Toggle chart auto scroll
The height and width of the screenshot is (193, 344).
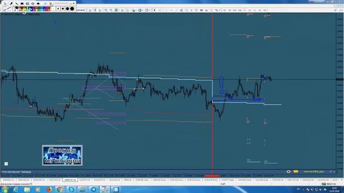click(x=122, y=10)
